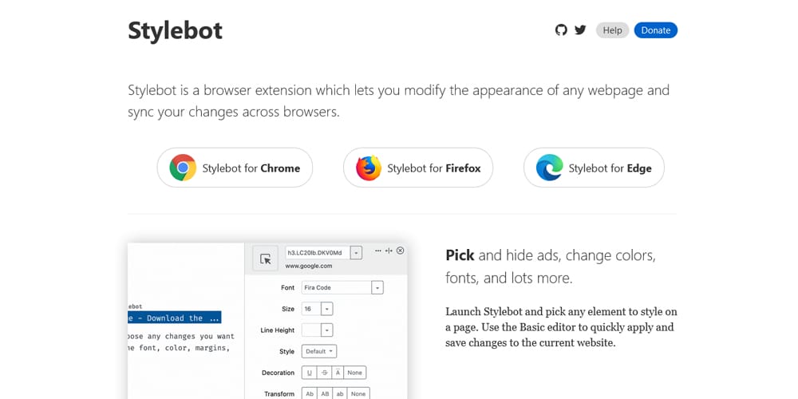Click the 'Line Height' label

[278, 330]
